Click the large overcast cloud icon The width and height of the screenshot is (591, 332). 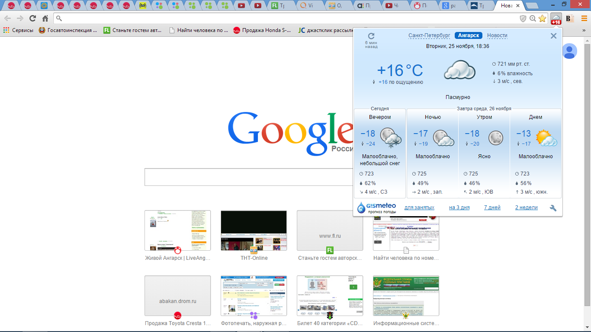(x=460, y=70)
